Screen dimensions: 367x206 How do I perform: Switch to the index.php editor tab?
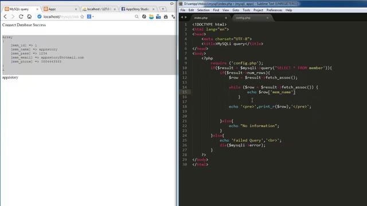click(x=209, y=18)
